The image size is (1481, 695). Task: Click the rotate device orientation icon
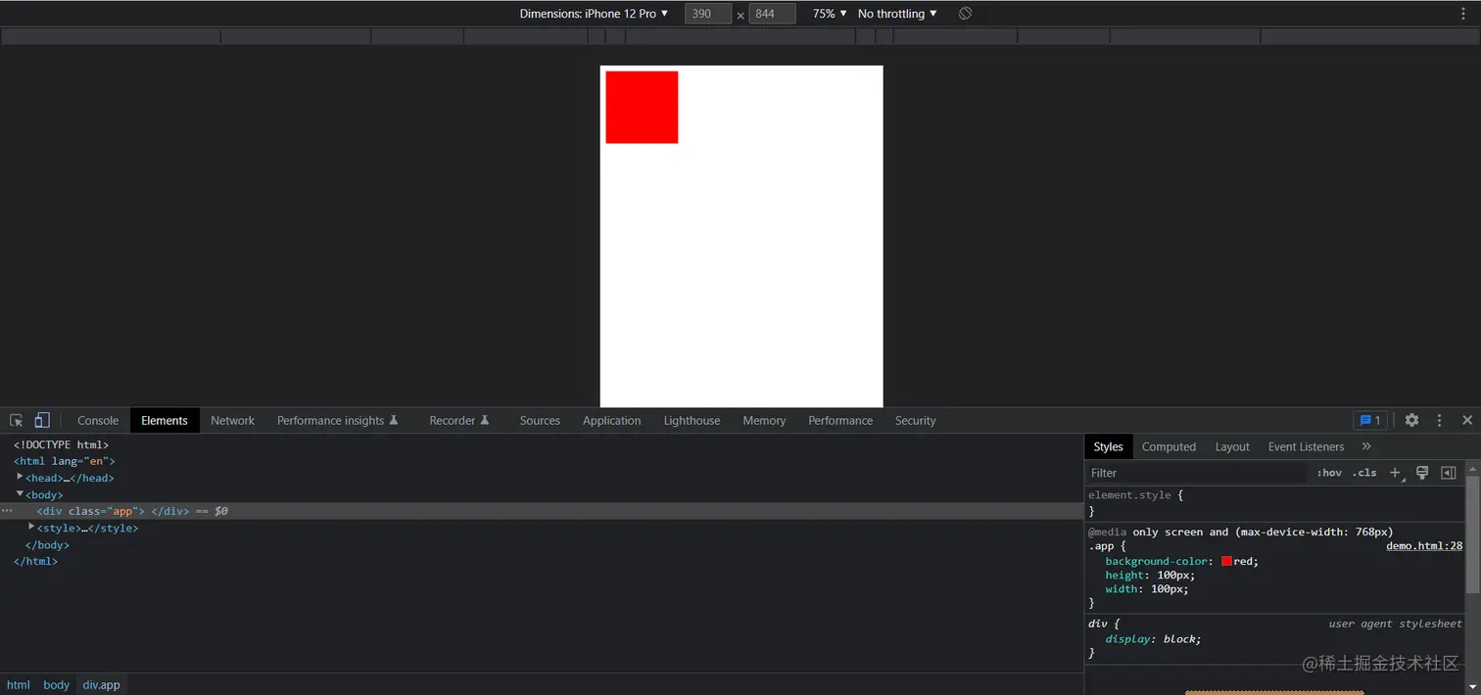tap(965, 14)
